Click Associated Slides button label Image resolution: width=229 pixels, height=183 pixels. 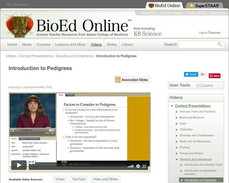coord(135,80)
